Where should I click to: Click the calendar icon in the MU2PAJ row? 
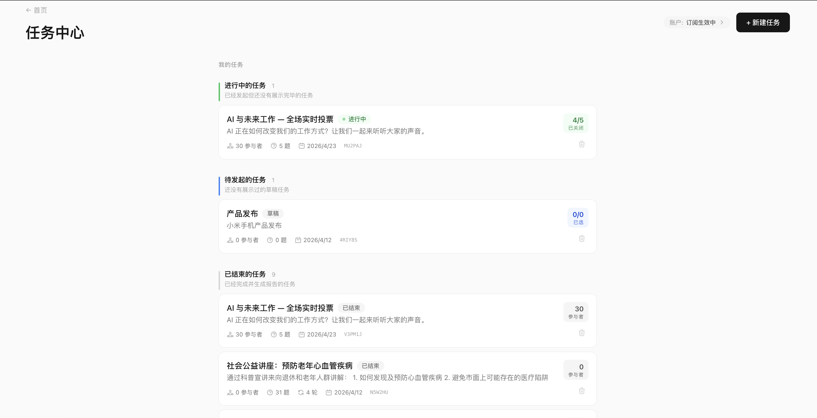(302, 146)
